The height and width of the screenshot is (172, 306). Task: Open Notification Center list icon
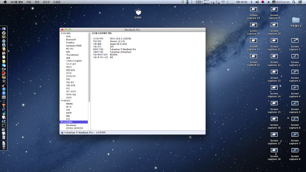coord(300,2)
